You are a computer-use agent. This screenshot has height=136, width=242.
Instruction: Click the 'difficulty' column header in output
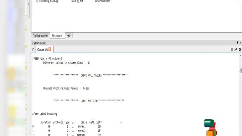pyautogui.click(x=95, y=122)
